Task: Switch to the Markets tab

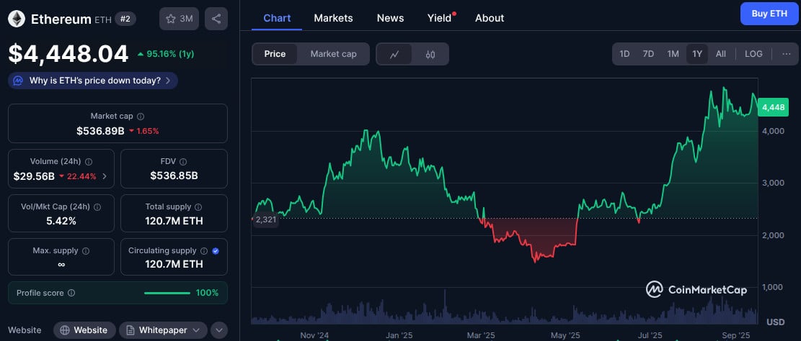Action: pyautogui.click(x=333, y=18)
